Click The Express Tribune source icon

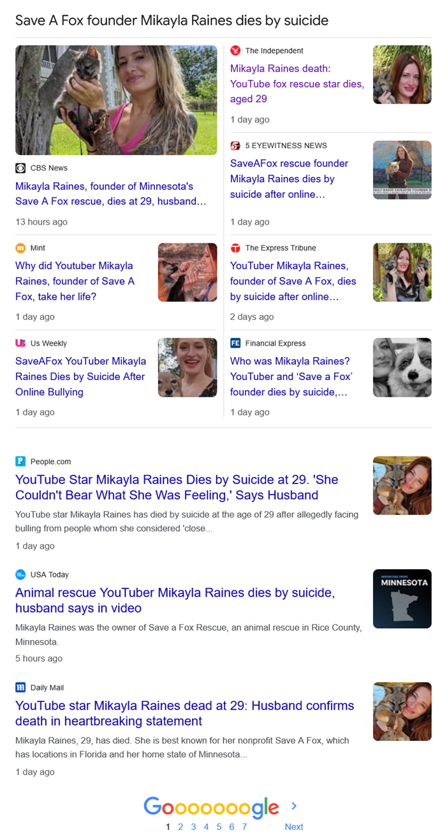click(235, 248)
